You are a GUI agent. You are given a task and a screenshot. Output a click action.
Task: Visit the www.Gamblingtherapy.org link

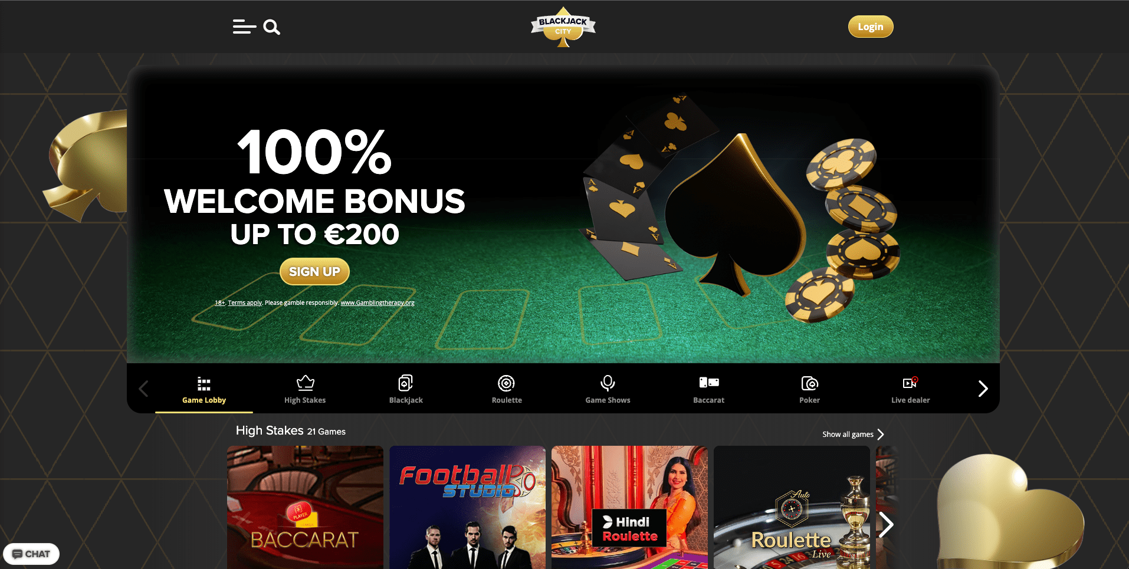tap(378, 302)
